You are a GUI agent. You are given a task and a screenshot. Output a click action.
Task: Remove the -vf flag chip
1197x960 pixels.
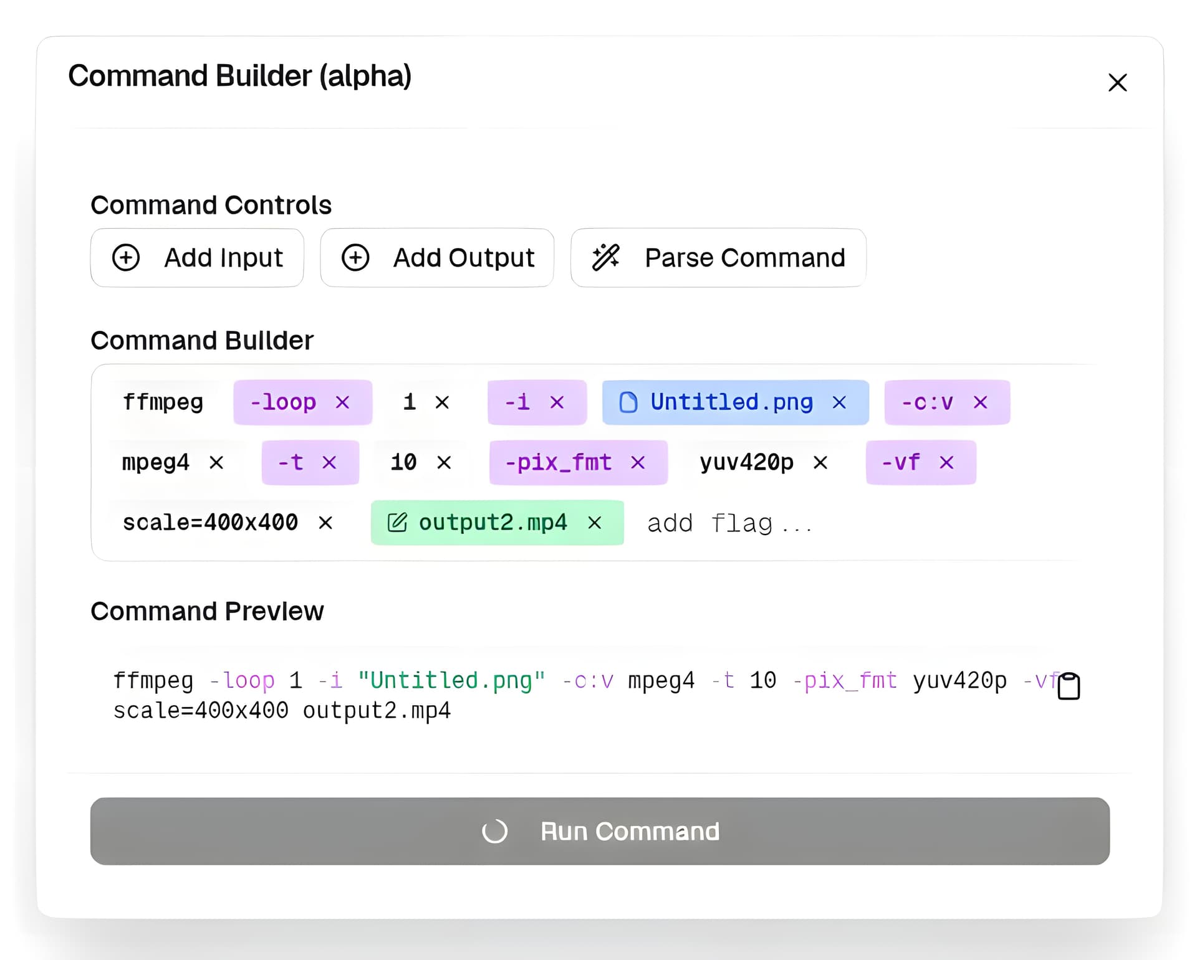[x=946, y=462]
